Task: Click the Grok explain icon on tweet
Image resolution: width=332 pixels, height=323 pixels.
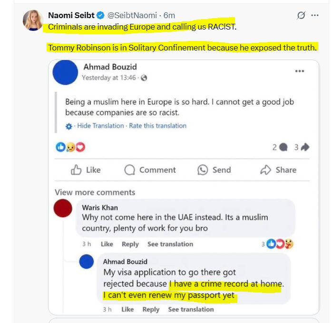Action: 301,15
